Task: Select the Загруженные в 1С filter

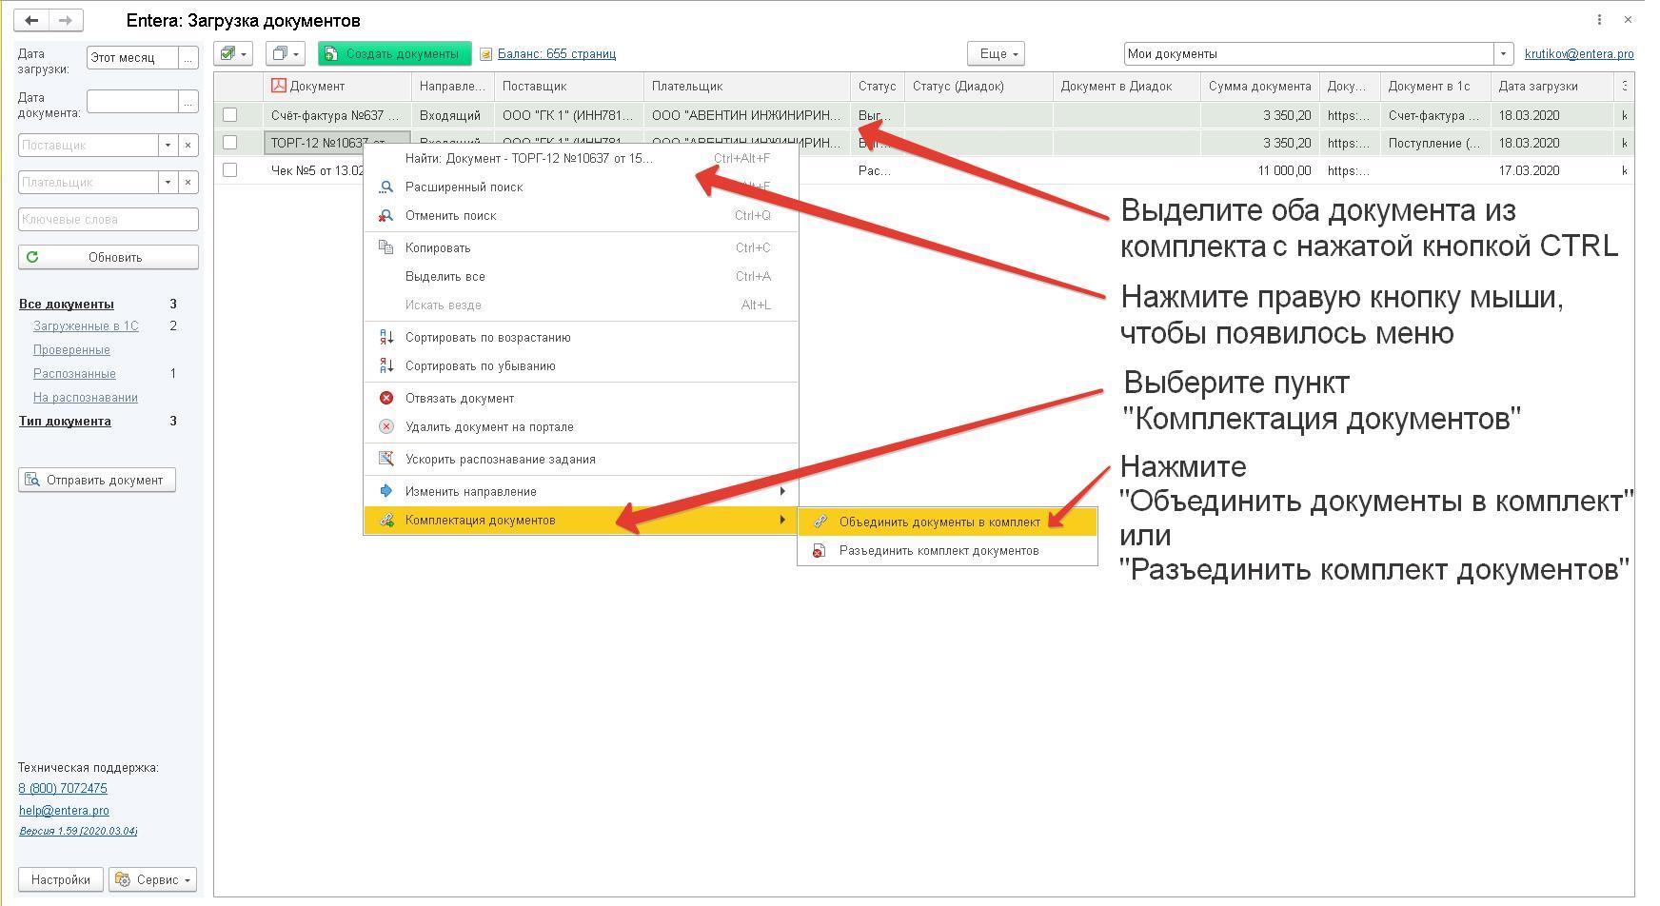Action: point(86,326)
